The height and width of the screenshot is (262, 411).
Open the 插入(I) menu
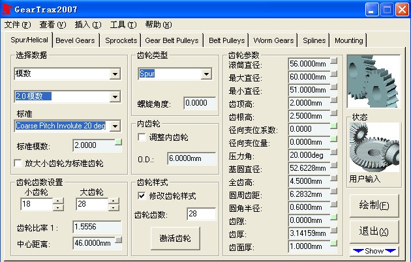point(88,25)
